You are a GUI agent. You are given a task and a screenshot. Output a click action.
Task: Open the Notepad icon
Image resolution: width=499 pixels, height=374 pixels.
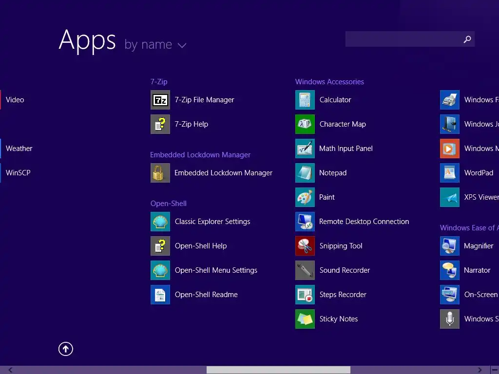click(x=305, y=173)
